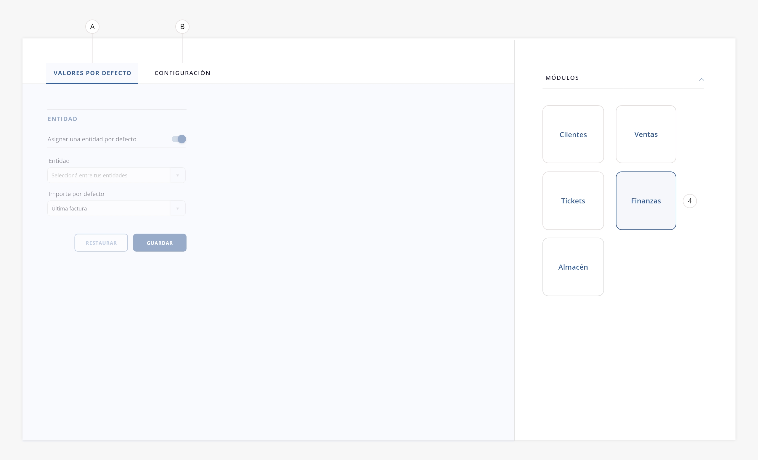Click the Restaurar button
The width and height of the screenshot is (758, 460).
coord(101,243)
